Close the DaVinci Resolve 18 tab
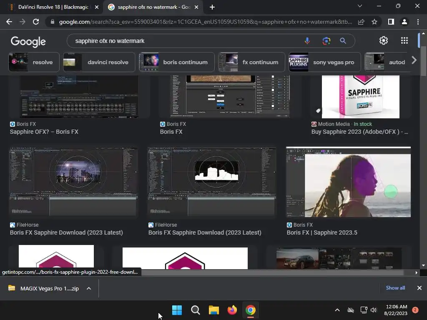Image resolution: width=427 pixels, height=320 pixels. [x=97, y=7]
